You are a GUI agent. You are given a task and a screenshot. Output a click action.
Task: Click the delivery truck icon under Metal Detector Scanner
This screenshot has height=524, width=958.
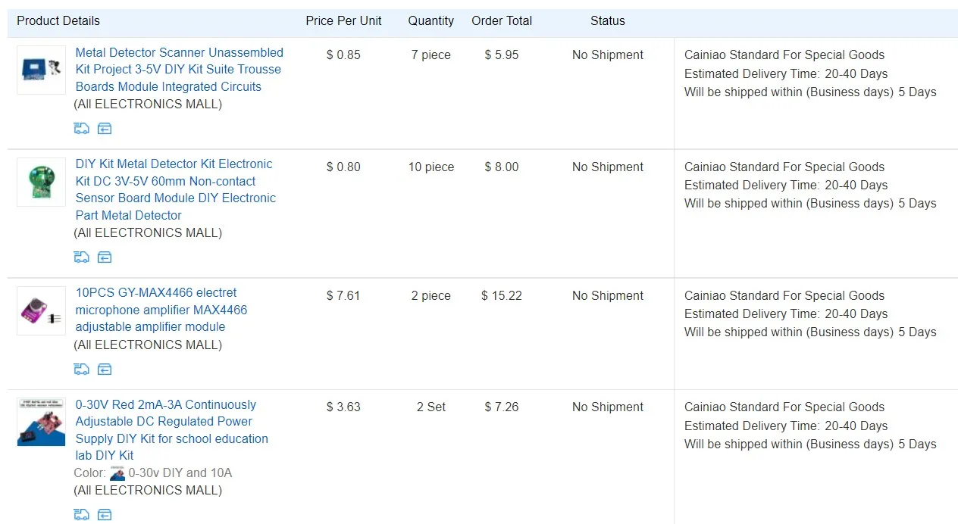pos(81,128)
